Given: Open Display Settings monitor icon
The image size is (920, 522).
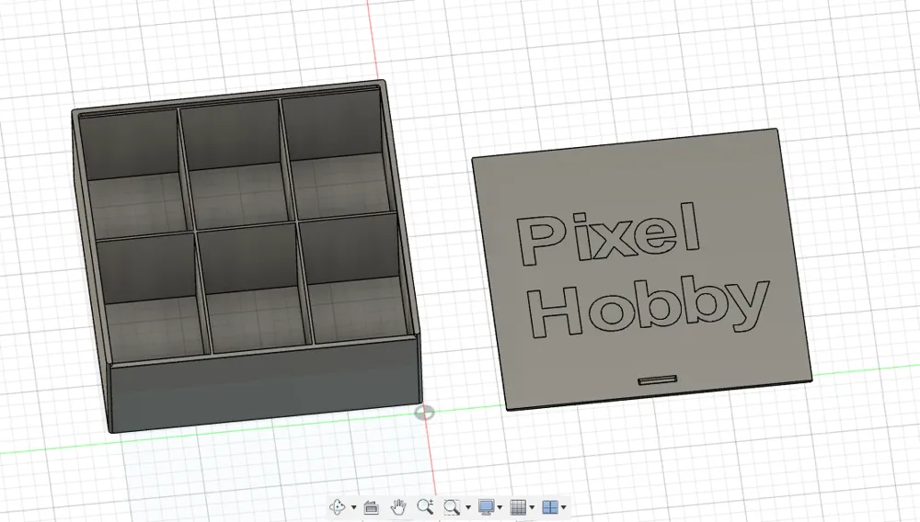Looking at the screenshot, I should (486, 506).
